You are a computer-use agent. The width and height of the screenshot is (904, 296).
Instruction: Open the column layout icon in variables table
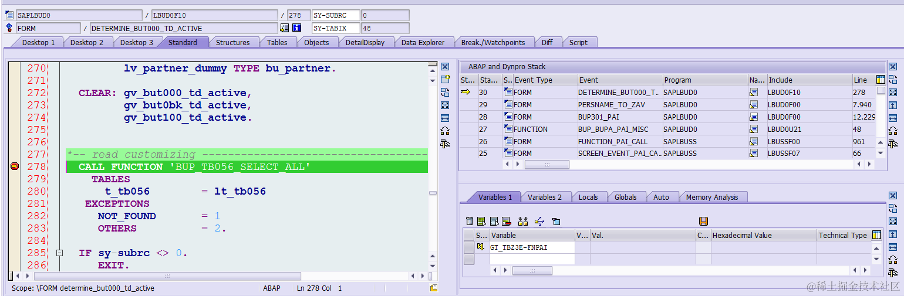point(877,235)
